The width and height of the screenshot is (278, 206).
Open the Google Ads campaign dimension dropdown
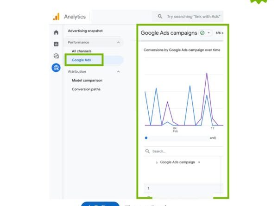click(x=199, y=162)
